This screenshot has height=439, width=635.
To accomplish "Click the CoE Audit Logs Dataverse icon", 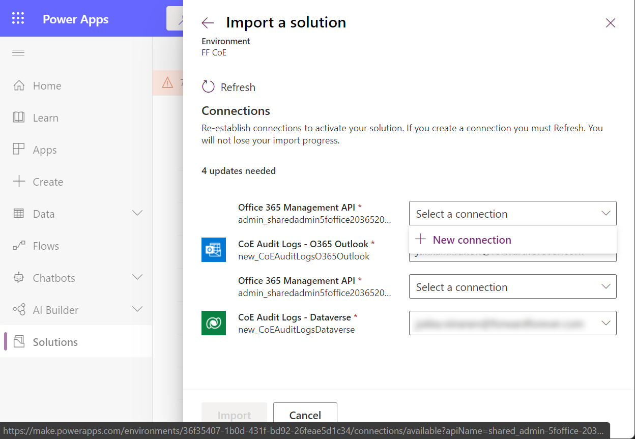I will click(x=213, y=323).
